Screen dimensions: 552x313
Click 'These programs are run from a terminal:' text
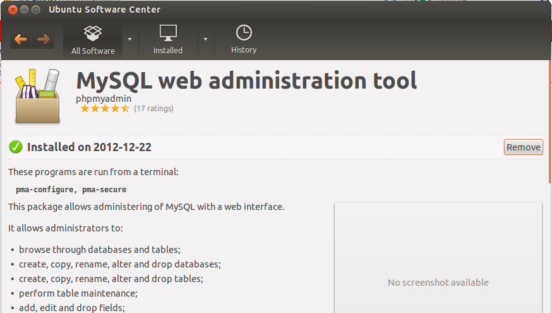[93, 172]
